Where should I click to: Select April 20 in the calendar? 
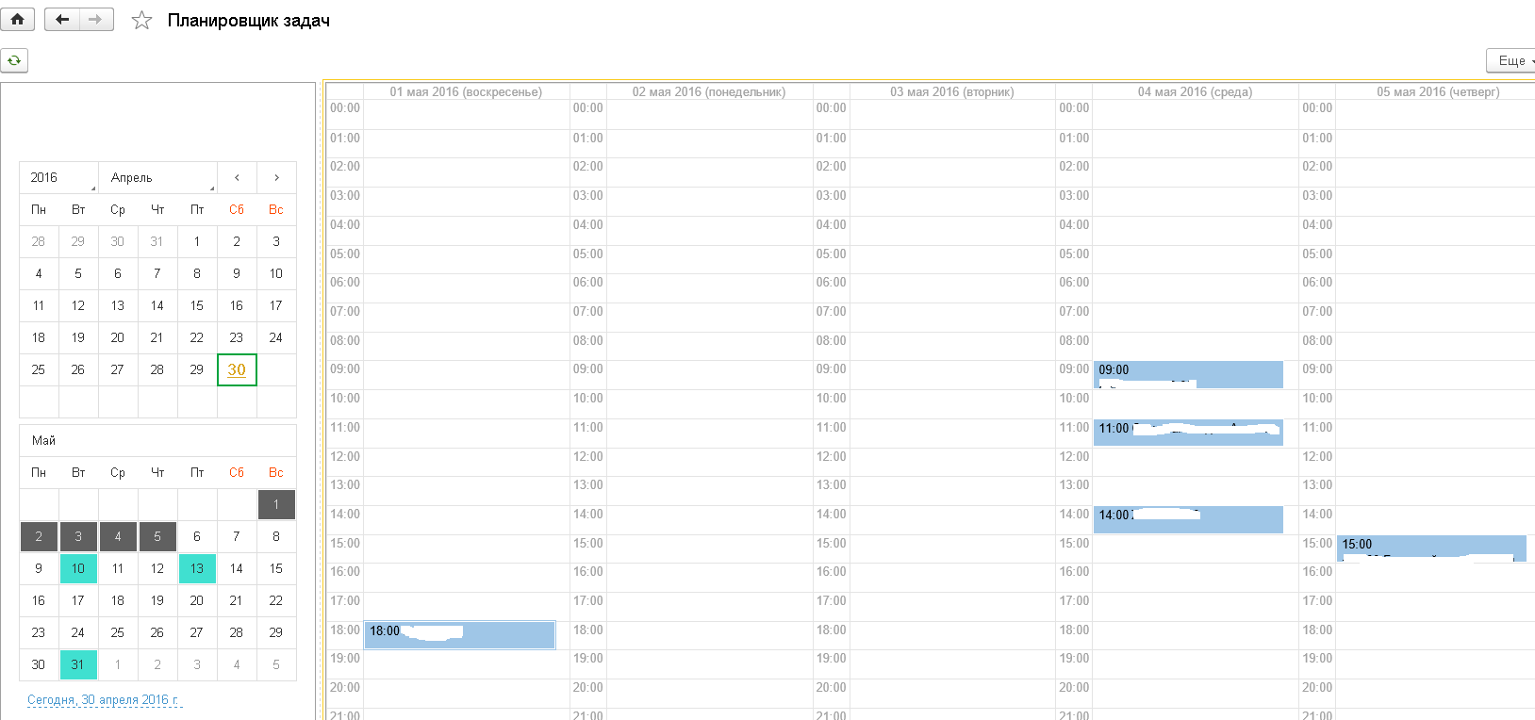click(118, 337)
